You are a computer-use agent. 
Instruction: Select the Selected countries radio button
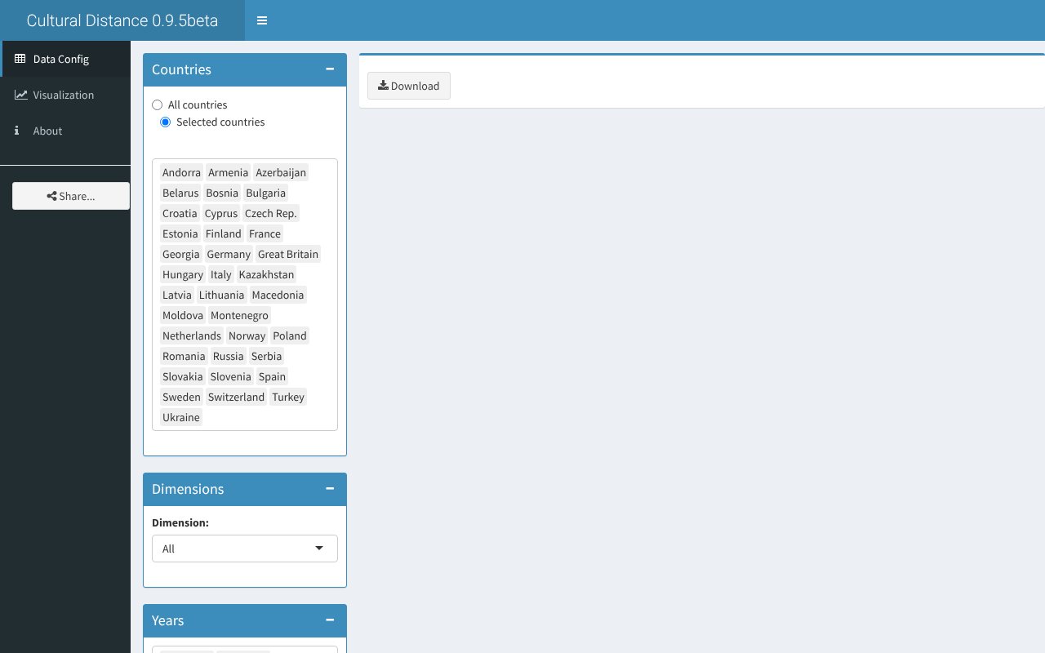pyautogui.click(x=166, y=122)
